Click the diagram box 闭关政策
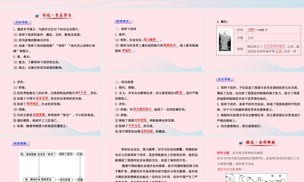The image size is (304, 182). tap(66, 180)
